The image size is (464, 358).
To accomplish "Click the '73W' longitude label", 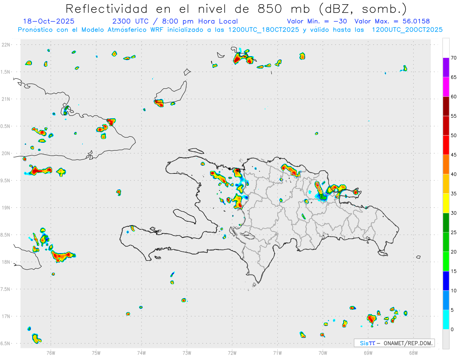I will pyautogui.click(x=187, y=353).
